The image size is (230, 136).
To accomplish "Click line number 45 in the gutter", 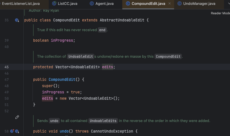I will tap(7, 67).
